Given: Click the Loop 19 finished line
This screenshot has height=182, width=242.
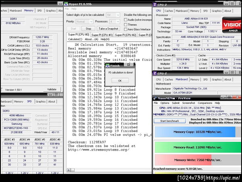Looking at the screenshot, I should [105, 131].
